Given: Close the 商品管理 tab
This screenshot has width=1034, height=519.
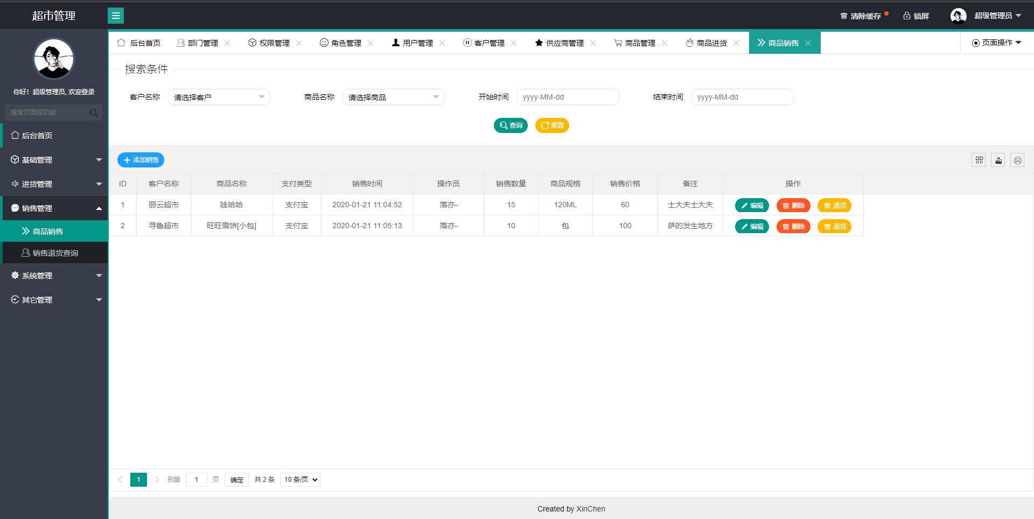Looking at the screenshot, I should point(665,43).
